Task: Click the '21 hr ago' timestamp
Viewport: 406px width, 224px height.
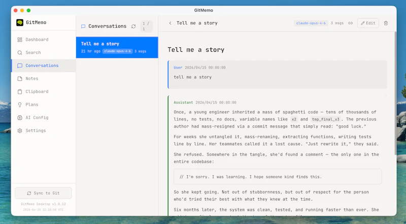Action: click(91, 51)
